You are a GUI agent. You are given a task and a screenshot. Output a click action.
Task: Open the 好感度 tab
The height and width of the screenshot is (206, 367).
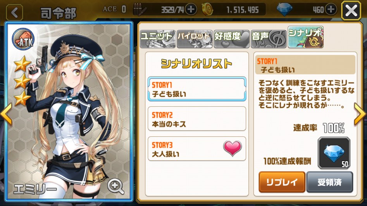coord(231,39)
